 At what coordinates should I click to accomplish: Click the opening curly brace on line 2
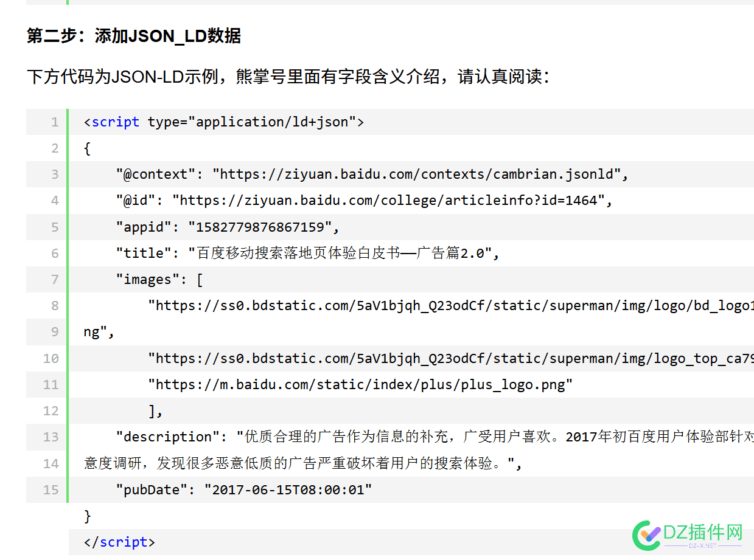click(x=88, y=148)
